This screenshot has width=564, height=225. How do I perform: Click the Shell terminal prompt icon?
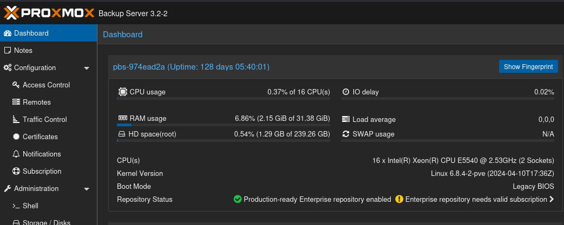click(x=16, y=206)
